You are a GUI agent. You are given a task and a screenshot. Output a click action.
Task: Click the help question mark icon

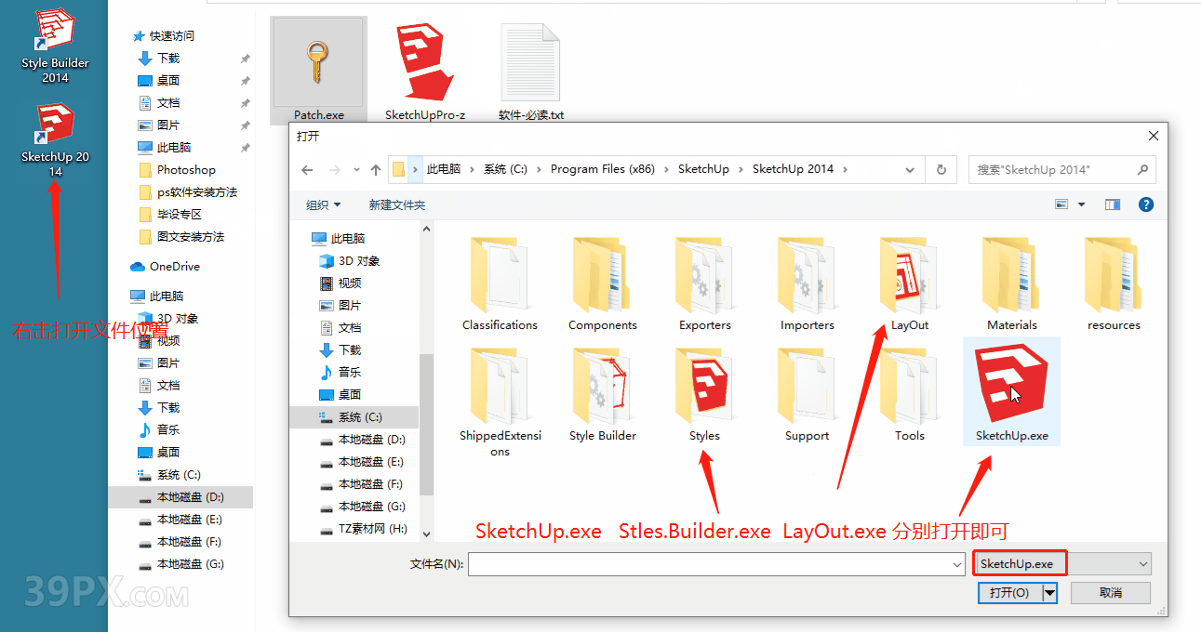coord(1146,204)
